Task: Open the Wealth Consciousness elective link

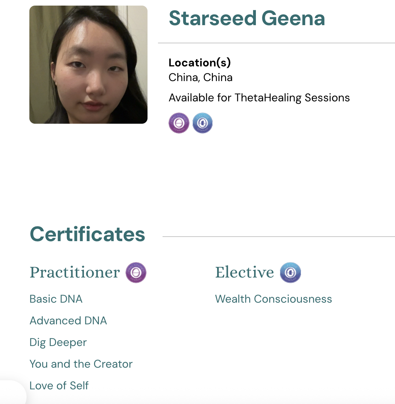Action: 273,299
